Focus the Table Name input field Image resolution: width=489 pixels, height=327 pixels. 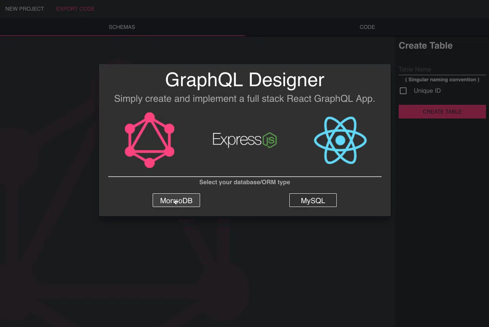442,70
